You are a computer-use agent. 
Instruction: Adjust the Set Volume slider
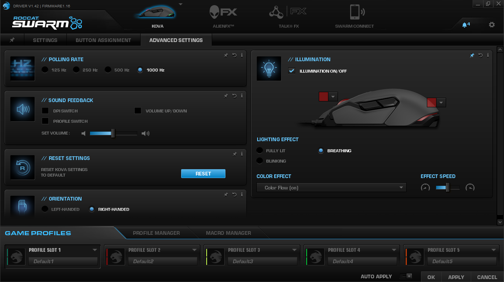point(113,133)
